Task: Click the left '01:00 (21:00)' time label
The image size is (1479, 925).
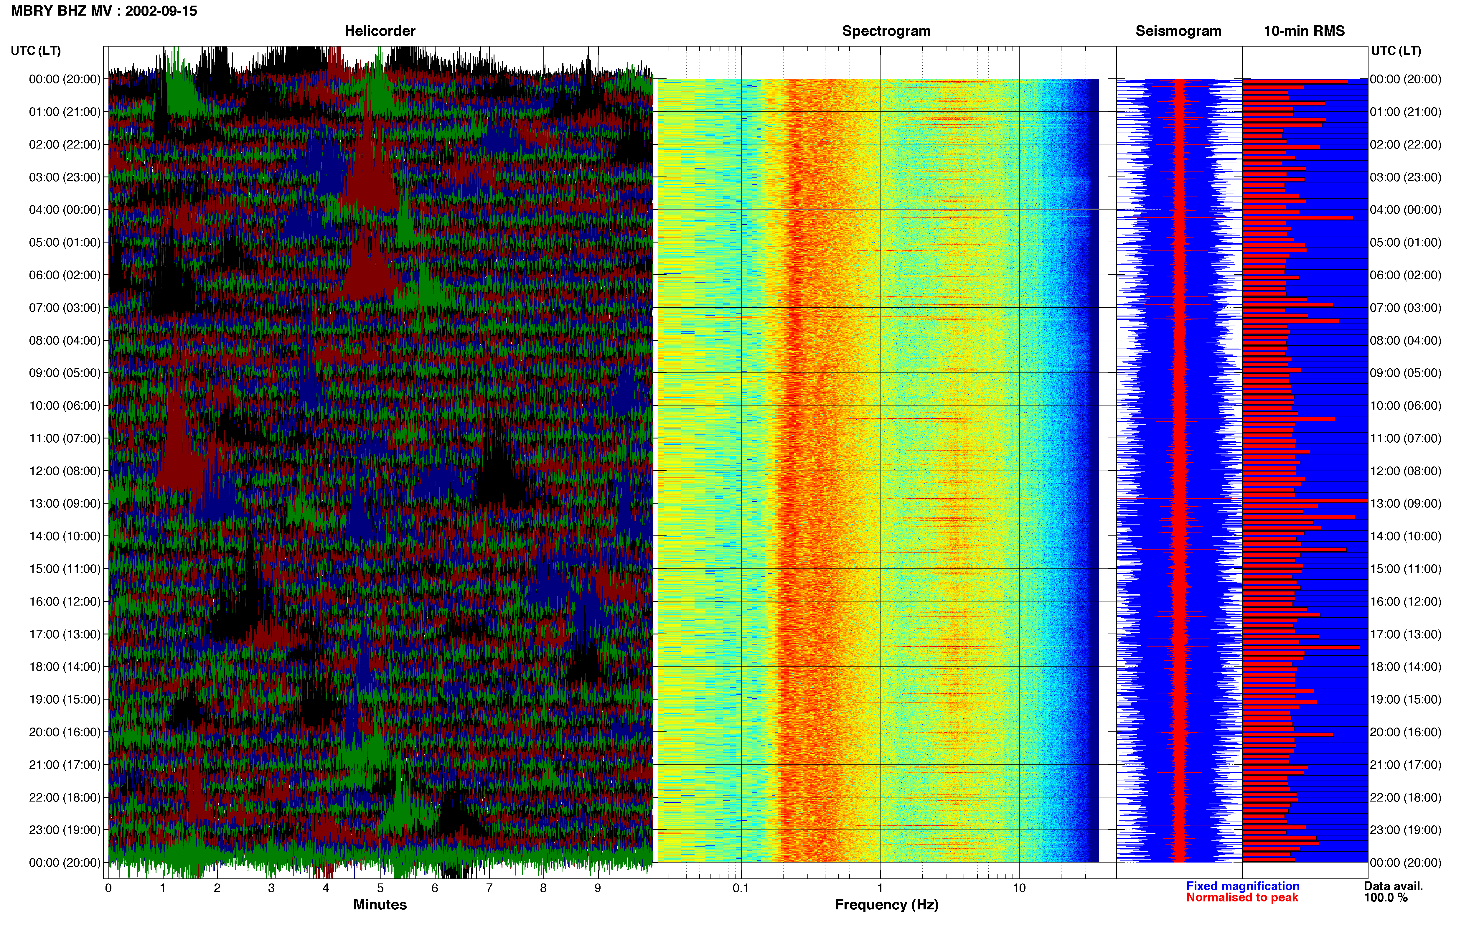Action: (65, 112)
